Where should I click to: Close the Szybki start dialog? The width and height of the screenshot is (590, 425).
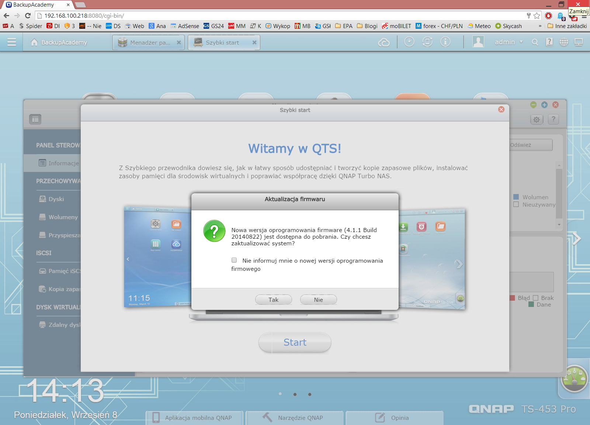pyautogui.click(x=501, y=110)
